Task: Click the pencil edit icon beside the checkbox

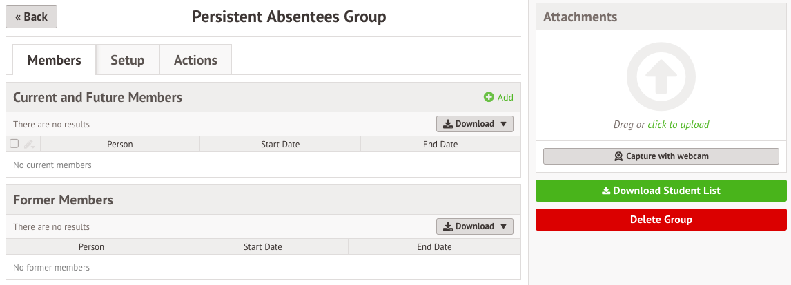Action: click(28, 144)
